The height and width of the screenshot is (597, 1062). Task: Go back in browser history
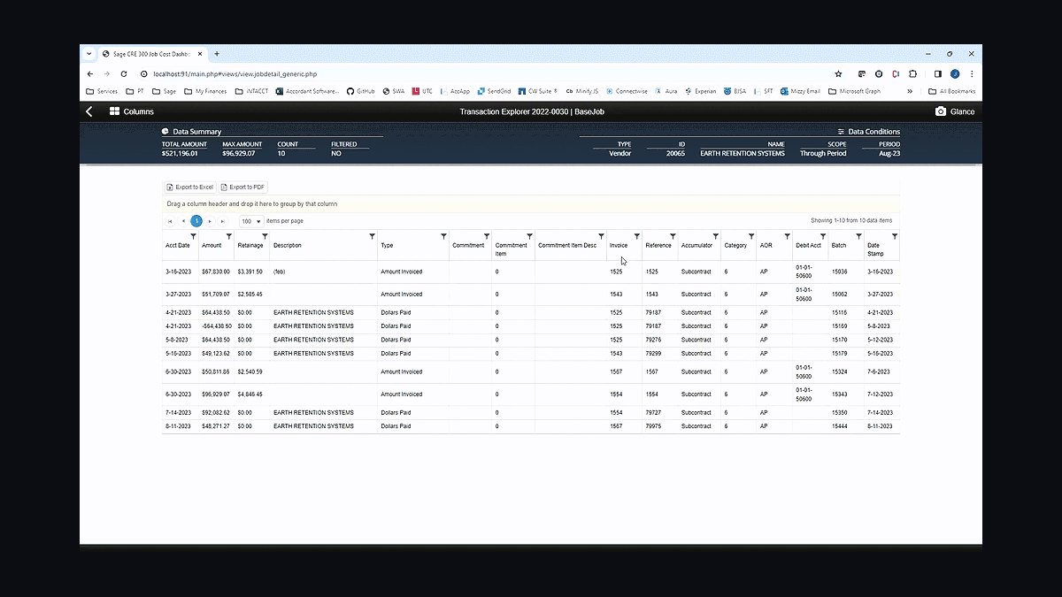[x=89, y=74]
